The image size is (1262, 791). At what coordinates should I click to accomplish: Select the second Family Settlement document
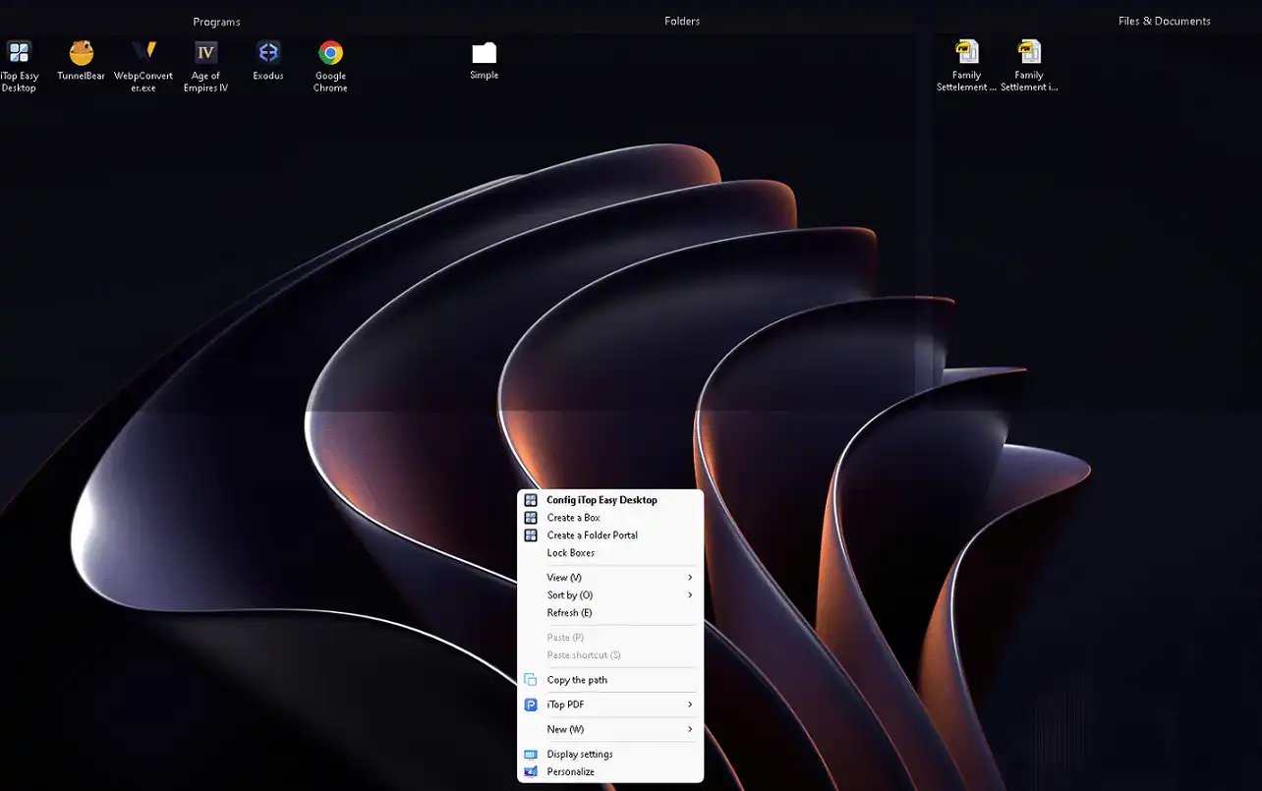click(x=1029, y=53)
